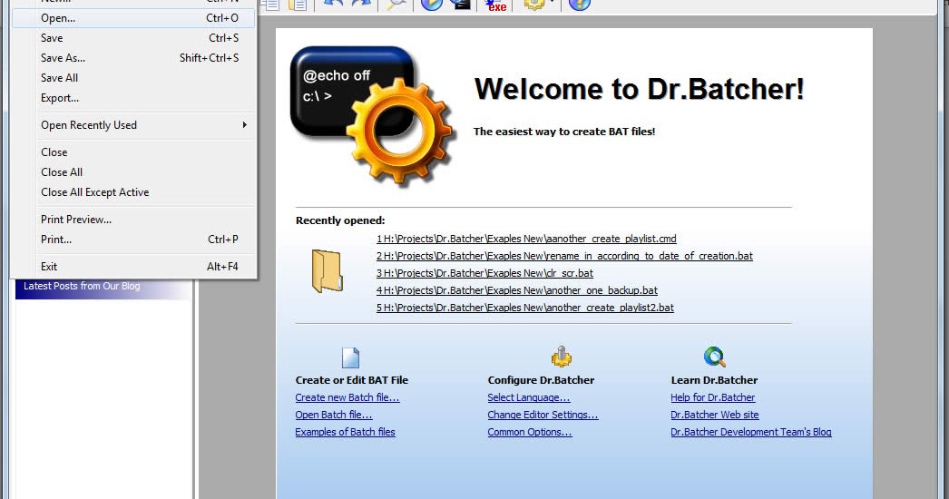The height and width of the screenshot is (499, 949).
Task: Choose Open... from the File menu
Action: [x=133, y=18]
